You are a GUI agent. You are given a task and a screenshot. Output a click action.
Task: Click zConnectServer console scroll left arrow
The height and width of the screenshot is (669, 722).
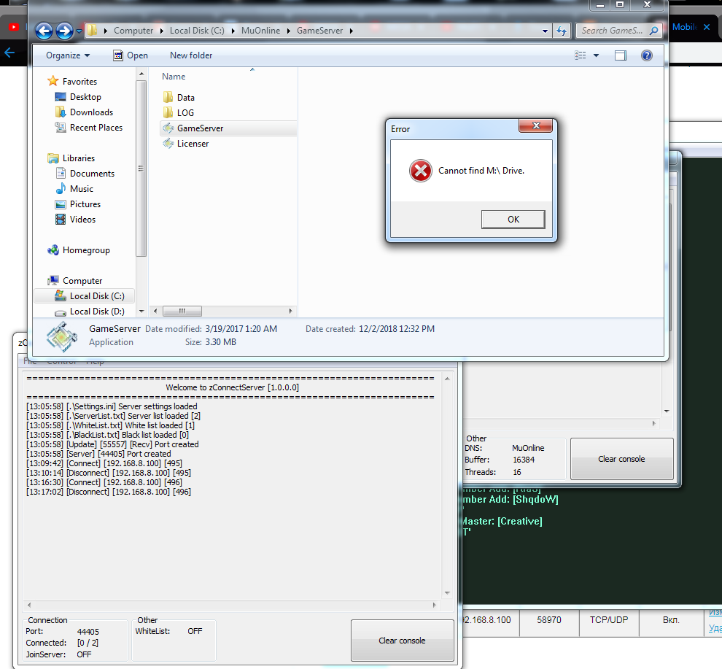pos(29,605)
